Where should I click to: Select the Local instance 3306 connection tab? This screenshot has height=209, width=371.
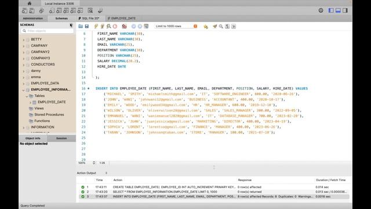pos(59,3)
